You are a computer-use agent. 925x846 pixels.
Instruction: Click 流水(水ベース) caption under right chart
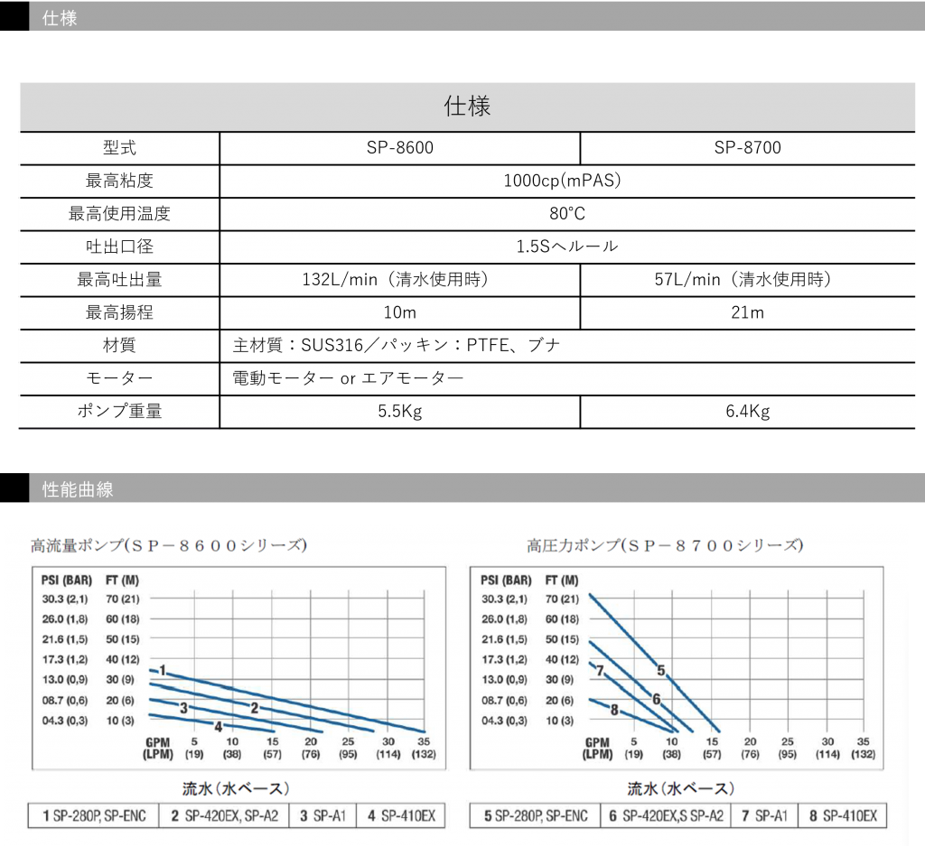coord(681,789)
